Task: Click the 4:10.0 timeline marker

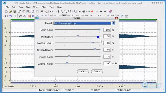Action: tap(122, 86)
